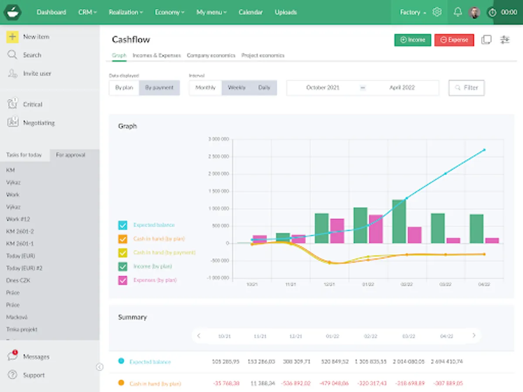Switch to Incomes & Expenses tab

click(x=156, y=55)
